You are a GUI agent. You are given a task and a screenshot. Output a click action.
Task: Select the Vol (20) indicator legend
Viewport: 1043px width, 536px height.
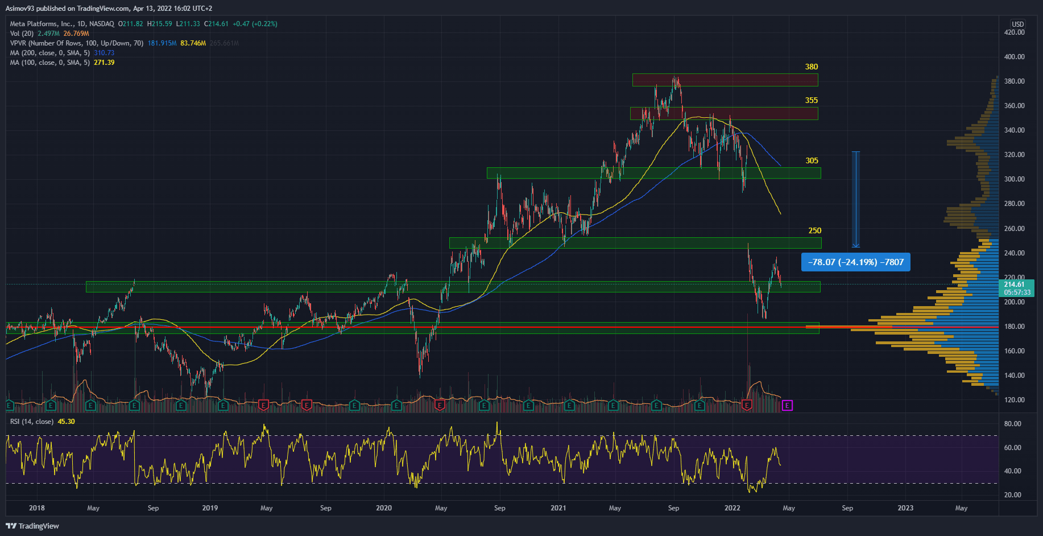click(22, 34)
